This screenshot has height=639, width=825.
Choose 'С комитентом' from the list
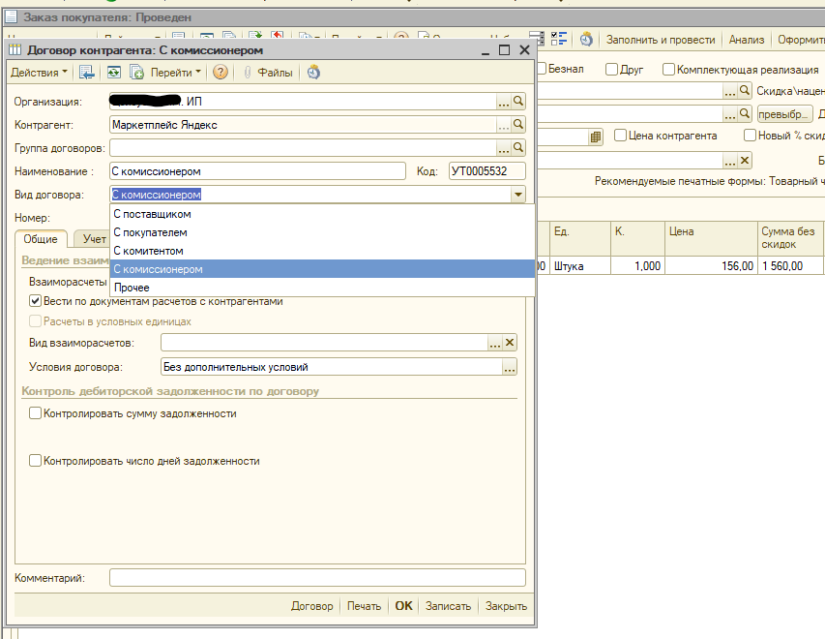(x=322, y=251)
